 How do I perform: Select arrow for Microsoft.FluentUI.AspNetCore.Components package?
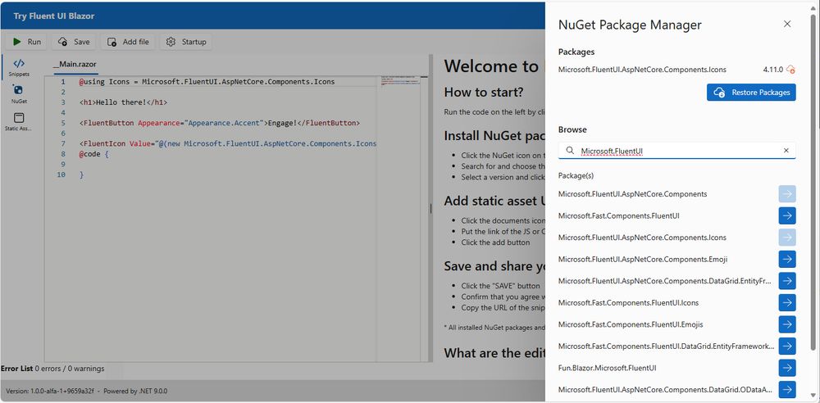click(x=787, y=194)
